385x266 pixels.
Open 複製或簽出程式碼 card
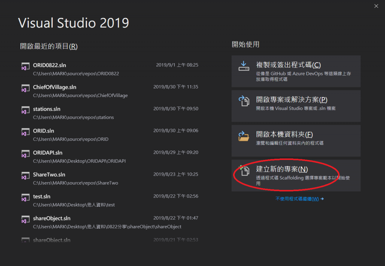(x=296, y=71)
